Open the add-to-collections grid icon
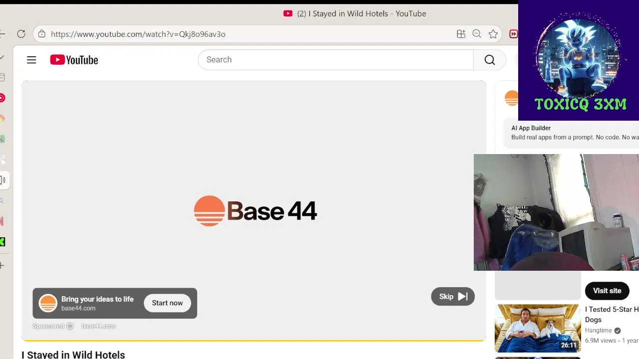 pos(461,34)
